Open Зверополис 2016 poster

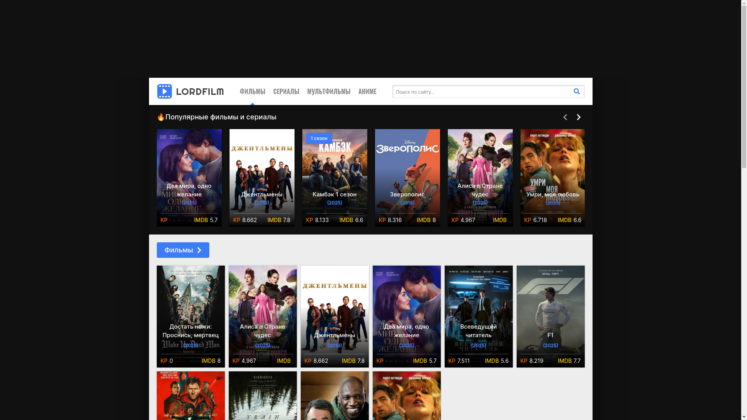click(x=407, y=178)
